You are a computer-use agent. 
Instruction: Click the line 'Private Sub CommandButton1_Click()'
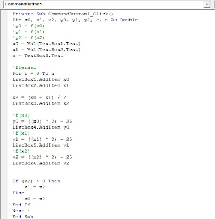tap(63, 14)
